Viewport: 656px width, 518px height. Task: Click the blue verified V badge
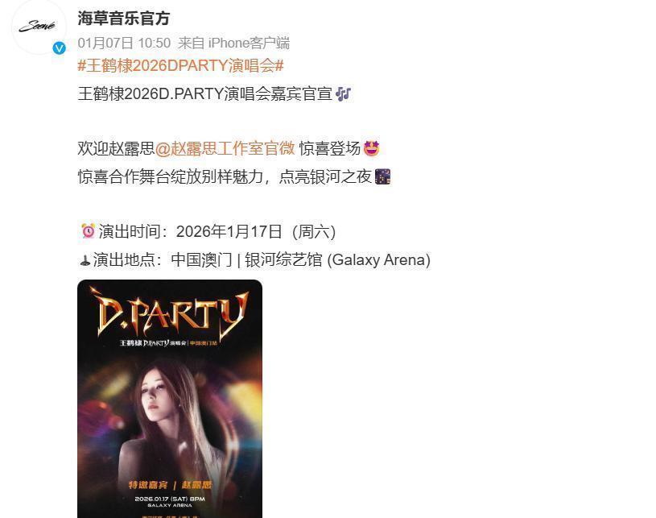(x=59, y=48)
